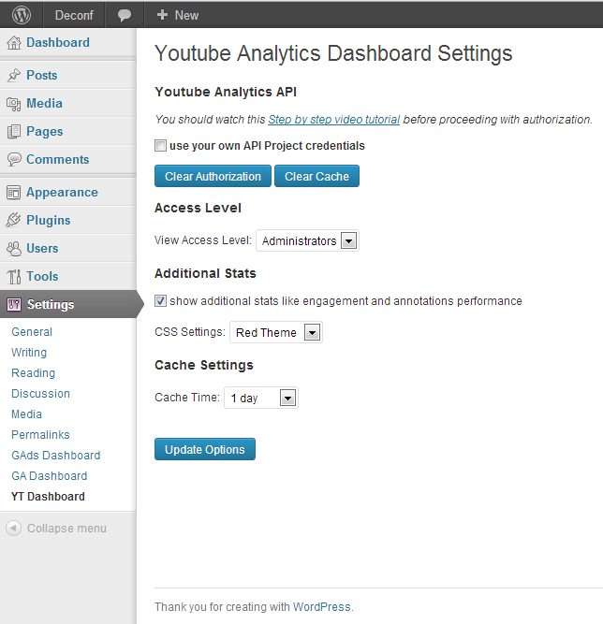Open Reading settings submenu

pos(33,373)
